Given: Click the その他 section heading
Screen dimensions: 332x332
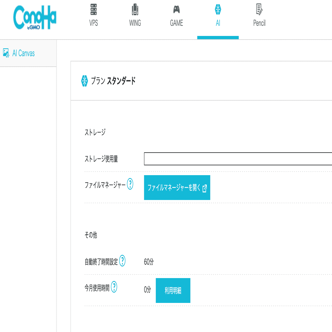Looking at the screenshot, I should click(91, 235).
